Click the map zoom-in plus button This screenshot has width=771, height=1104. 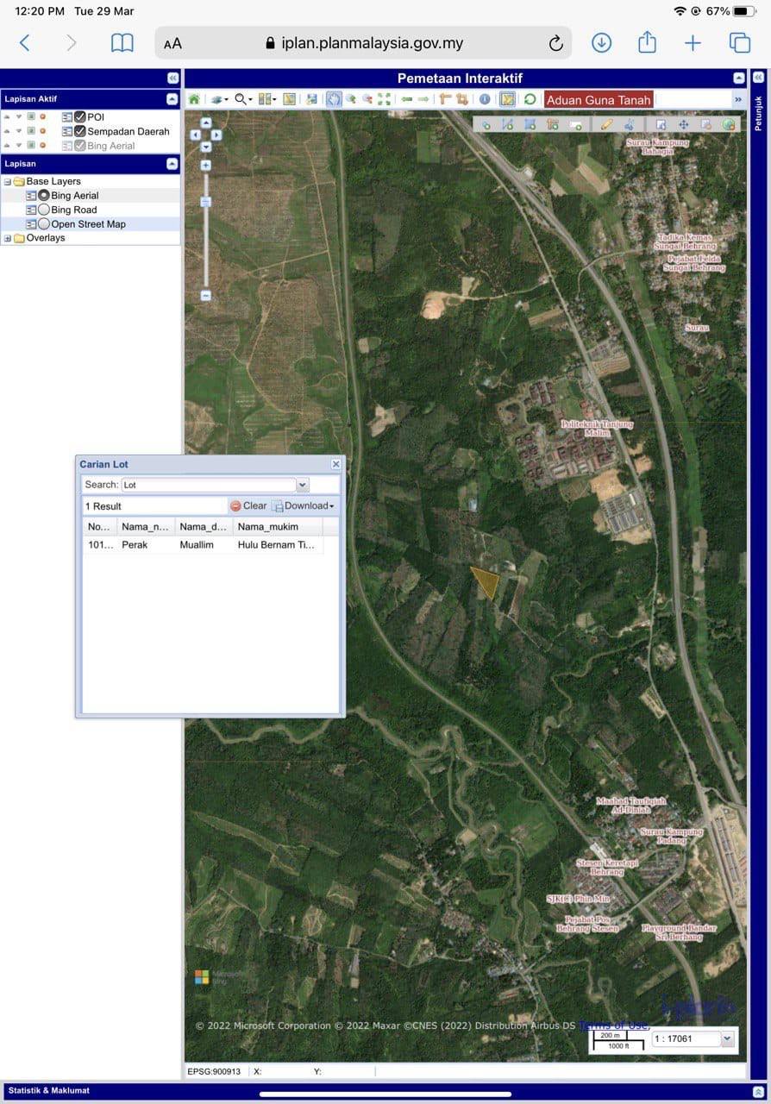click(206, 165)
